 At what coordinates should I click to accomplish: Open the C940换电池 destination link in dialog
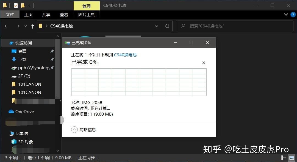(125, 55)
